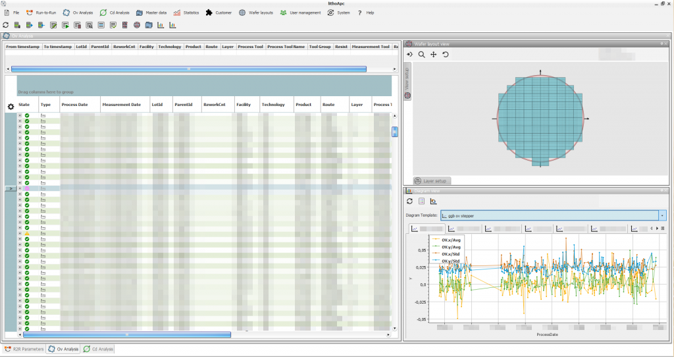This screenshot has height=357, width=674.
Task: Click the 'Drag columns here to group' area
Action: tap(204, 86)
